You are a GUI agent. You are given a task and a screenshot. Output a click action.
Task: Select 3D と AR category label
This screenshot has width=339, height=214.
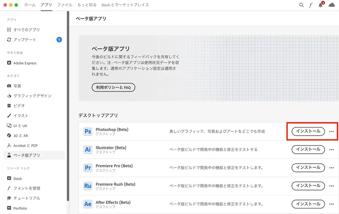[21, 136]
